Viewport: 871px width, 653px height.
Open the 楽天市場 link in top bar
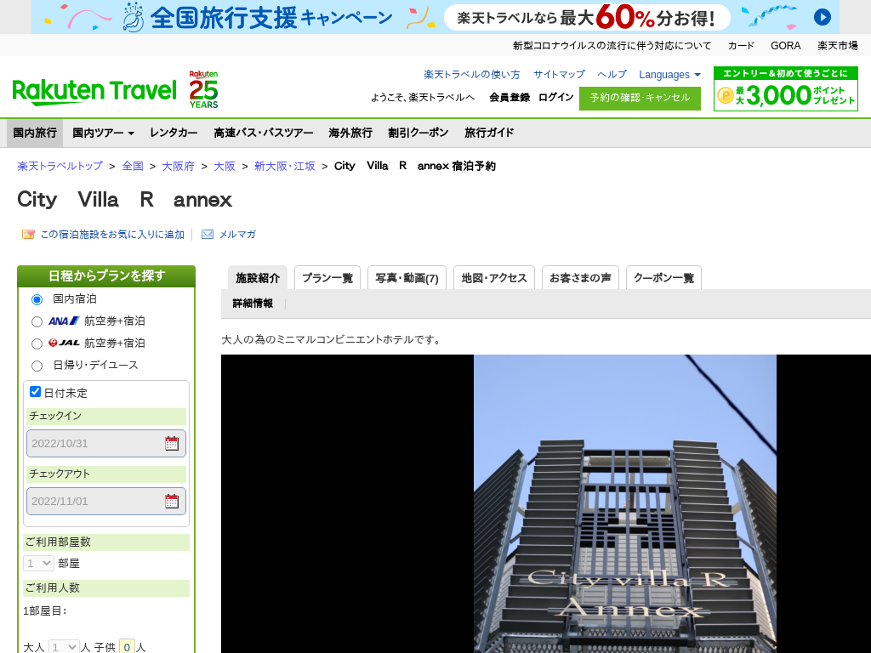click(x=837, y=46)
